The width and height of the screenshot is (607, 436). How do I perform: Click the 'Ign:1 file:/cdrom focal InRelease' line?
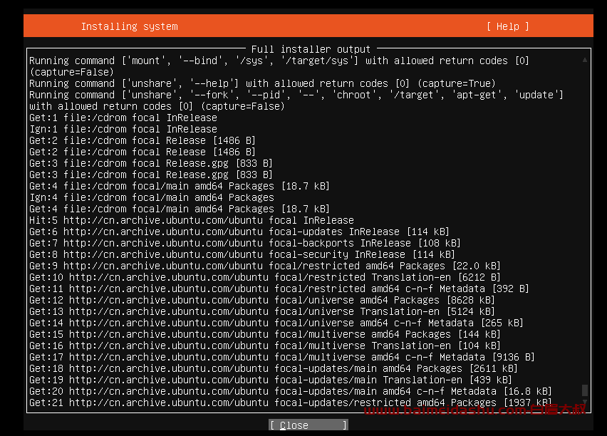click(x=123, y=129)
